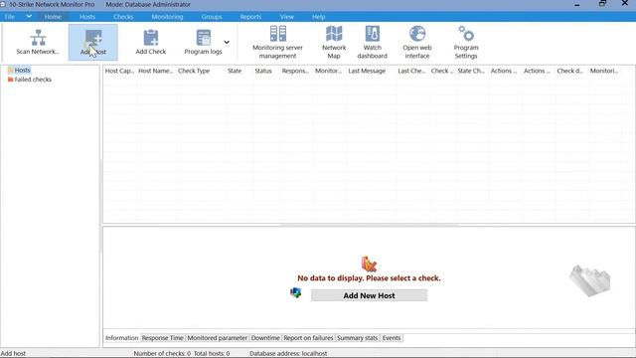Viewport: 636px width, 358px height.
Task: Expand the Program logs dropdown arrow
Action: [x=227, y=42]
